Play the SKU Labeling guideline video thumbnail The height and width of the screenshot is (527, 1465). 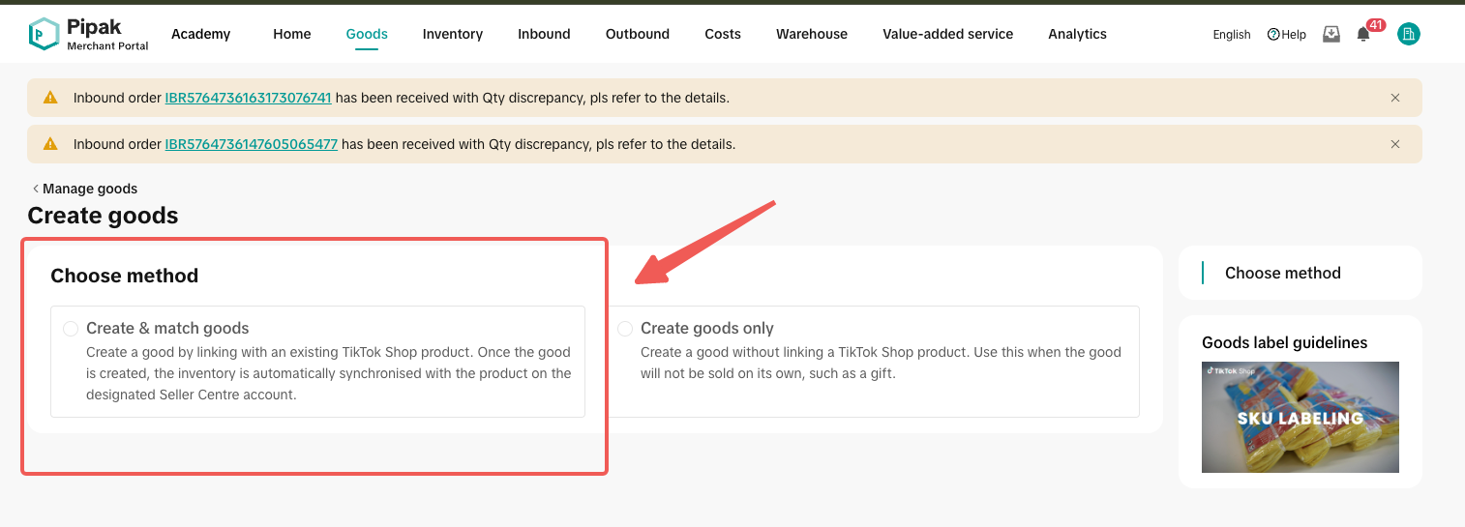coord(1300,417)
